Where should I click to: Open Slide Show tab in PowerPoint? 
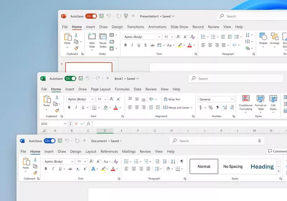(179, 27)
